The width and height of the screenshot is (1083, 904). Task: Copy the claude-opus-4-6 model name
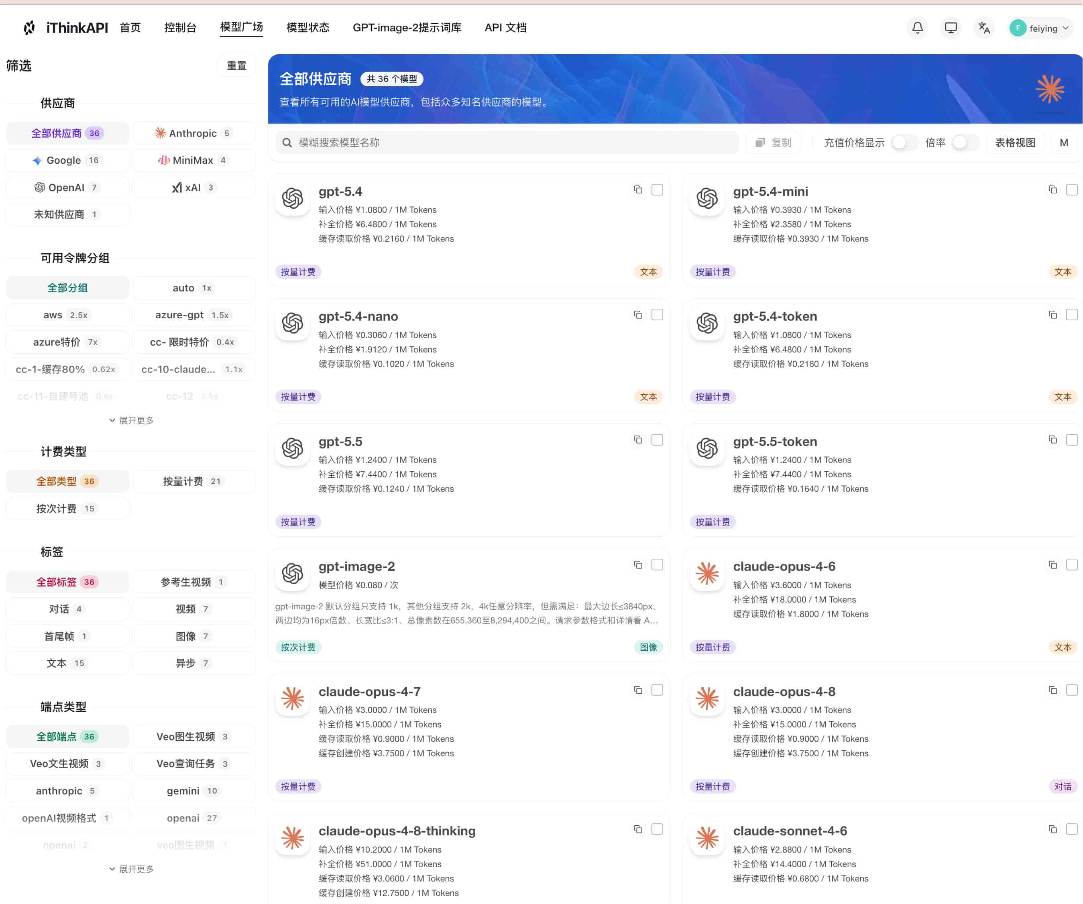coord(1052,565)
